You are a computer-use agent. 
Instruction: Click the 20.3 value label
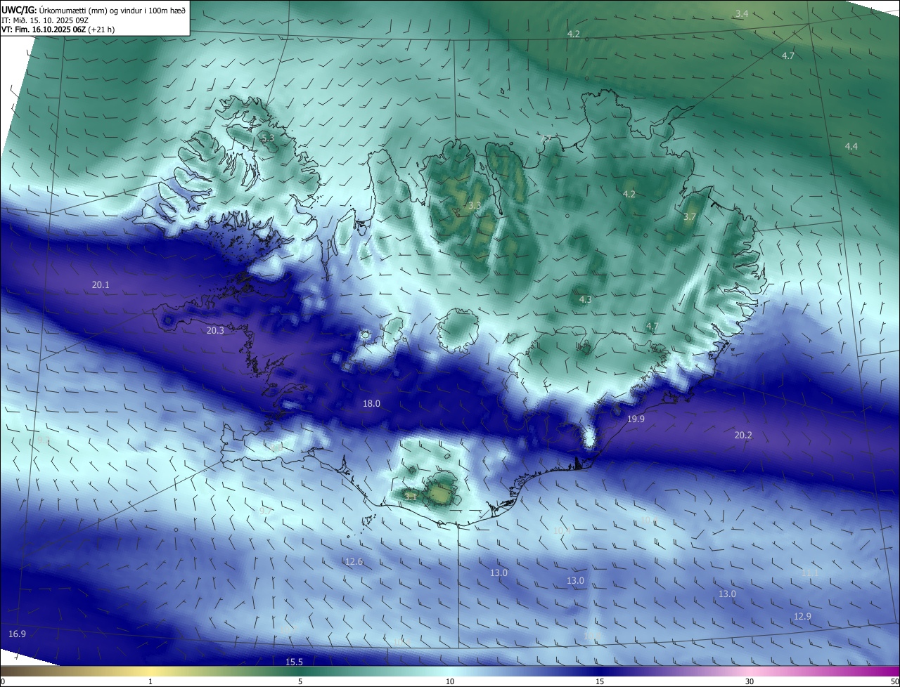[x=215, y=330]
